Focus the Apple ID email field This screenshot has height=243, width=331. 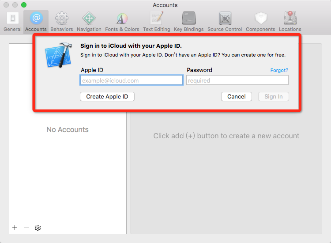tap(132, 80)
